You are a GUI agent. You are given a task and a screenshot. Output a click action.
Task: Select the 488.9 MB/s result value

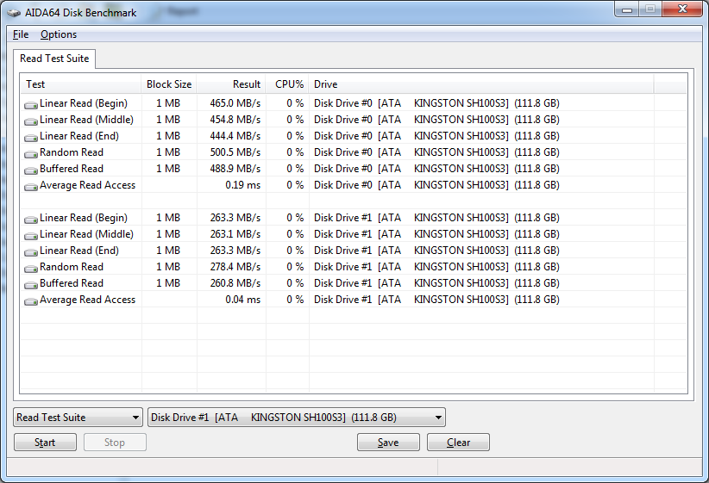[235, 169]
